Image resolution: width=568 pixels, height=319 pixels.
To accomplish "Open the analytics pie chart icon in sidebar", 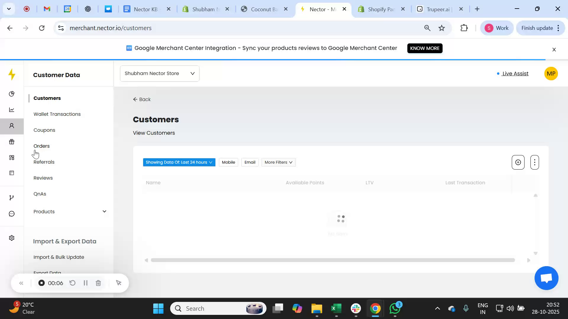I will [x=12, y=94].
